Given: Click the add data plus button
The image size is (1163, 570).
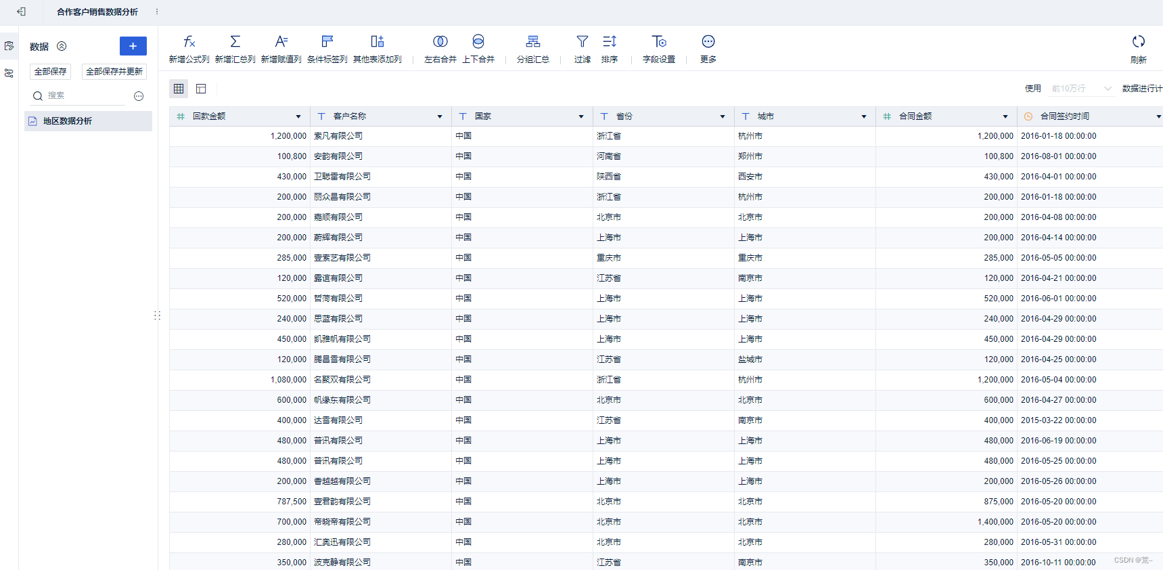Looking at the screenshot, I should coord(133,46).
